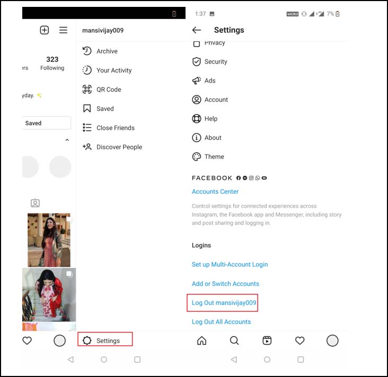Click the Security shield icon
This screenshot has height=377, width=388.
pos(197,61)
